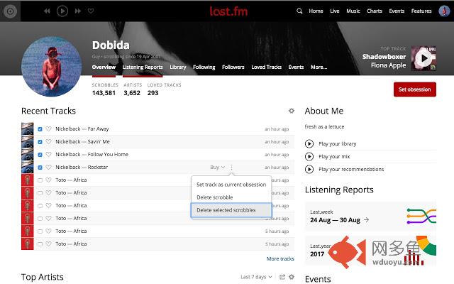Open Recent Tracks settings gear
454x284 pixels.
292,111
